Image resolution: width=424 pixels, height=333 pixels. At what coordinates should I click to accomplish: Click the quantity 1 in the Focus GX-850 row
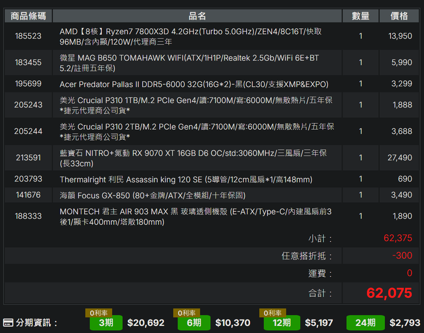pos(360,194)
